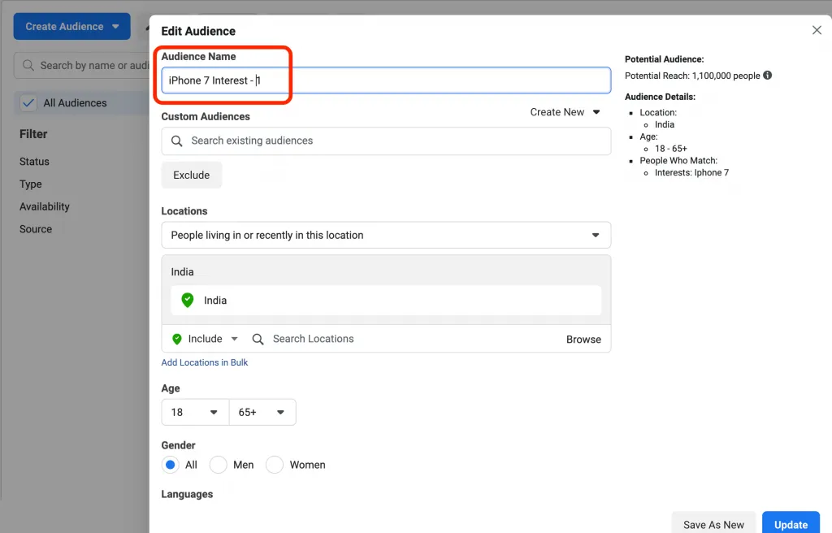Open the maximum age 65+ dropdown
This screenshot has width=832, height=533.
262,413
